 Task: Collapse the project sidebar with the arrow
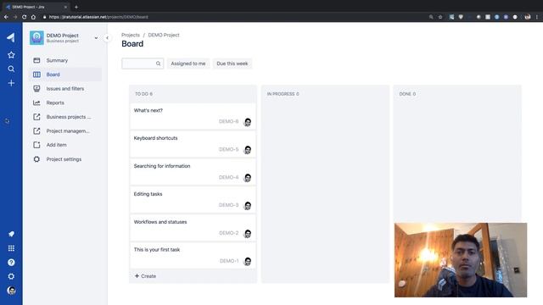click(108, 37)
